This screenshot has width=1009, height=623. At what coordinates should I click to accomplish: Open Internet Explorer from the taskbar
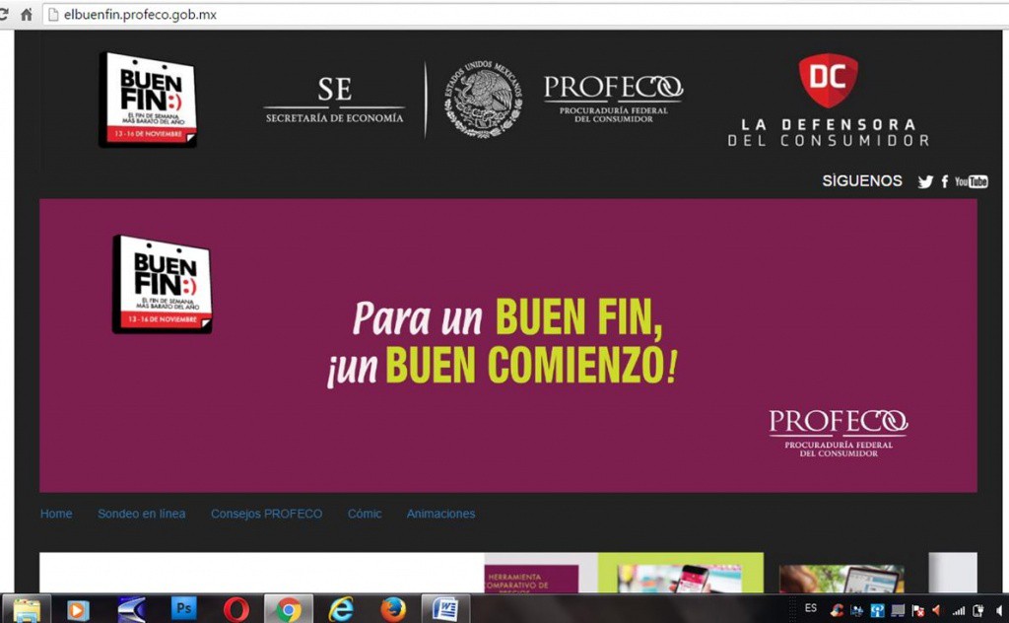[341, 609]
